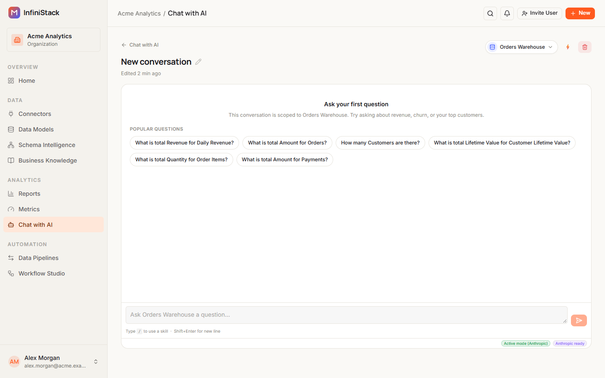Click the Acme Analytics breadcrumb link

tap(139, 13)
